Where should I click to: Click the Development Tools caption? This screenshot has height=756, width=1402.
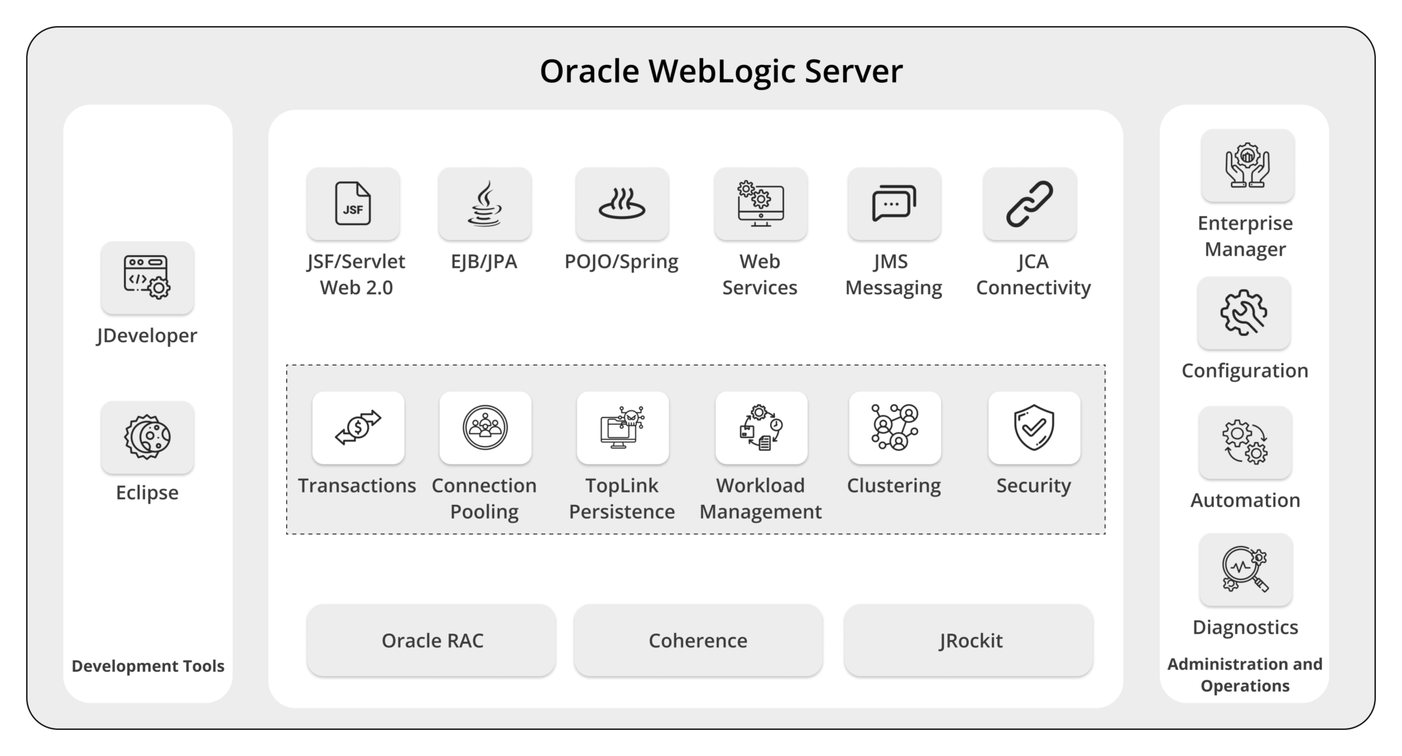[148, 666]
